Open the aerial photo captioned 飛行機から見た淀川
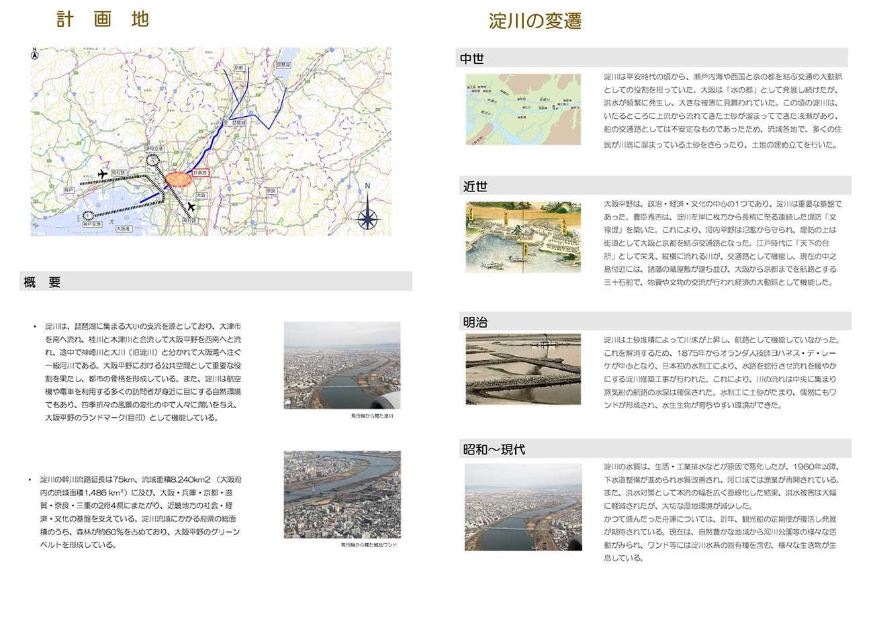The width and height of the screenshot is (873, 617). [342, 365]
